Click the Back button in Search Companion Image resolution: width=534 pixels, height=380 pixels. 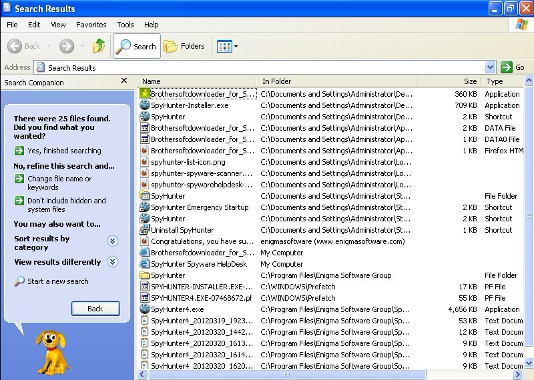pyautogui.click(x=95, y=309)
